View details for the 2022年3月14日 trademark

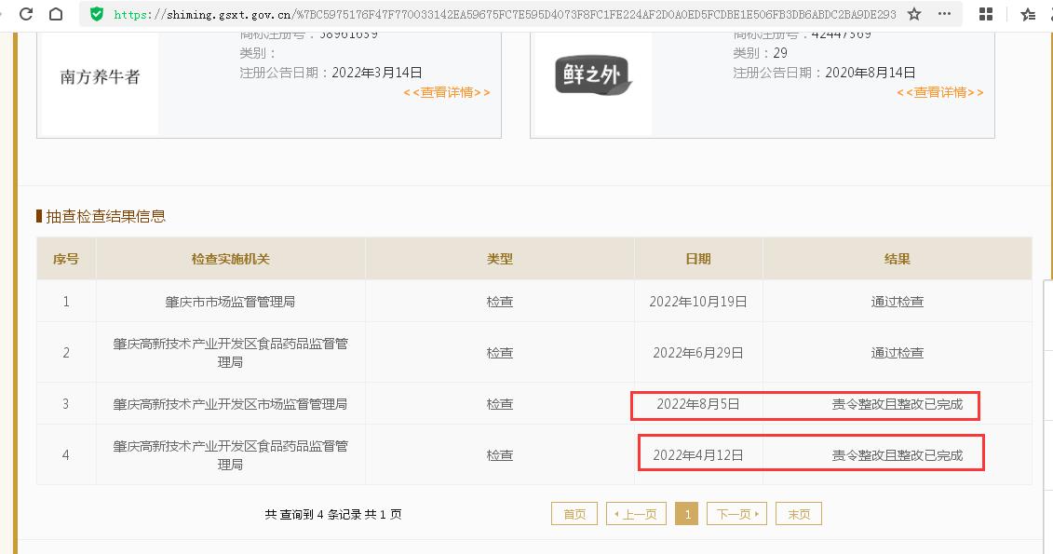tap(447, 92)
